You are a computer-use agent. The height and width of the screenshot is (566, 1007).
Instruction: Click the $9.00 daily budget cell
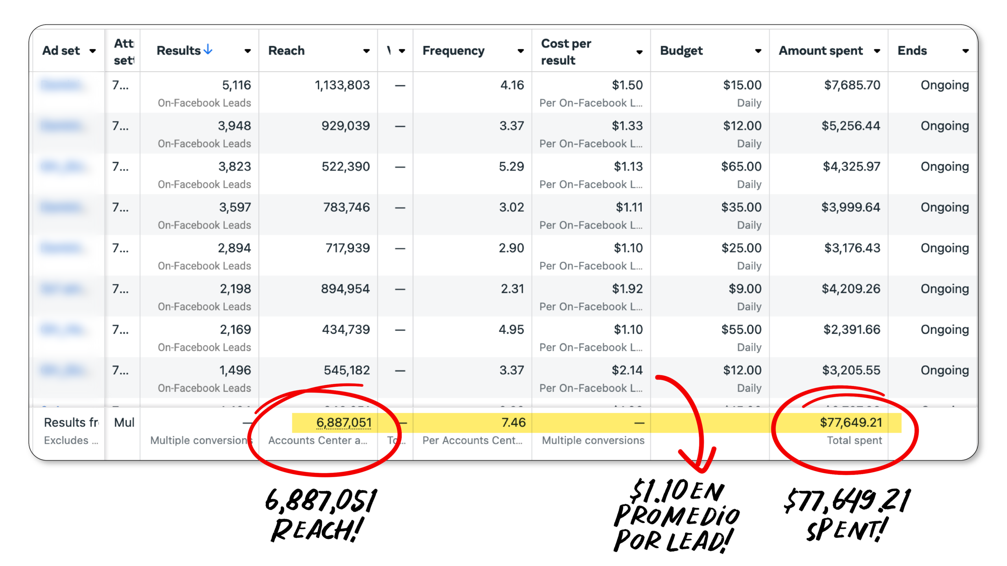(745, 289)
